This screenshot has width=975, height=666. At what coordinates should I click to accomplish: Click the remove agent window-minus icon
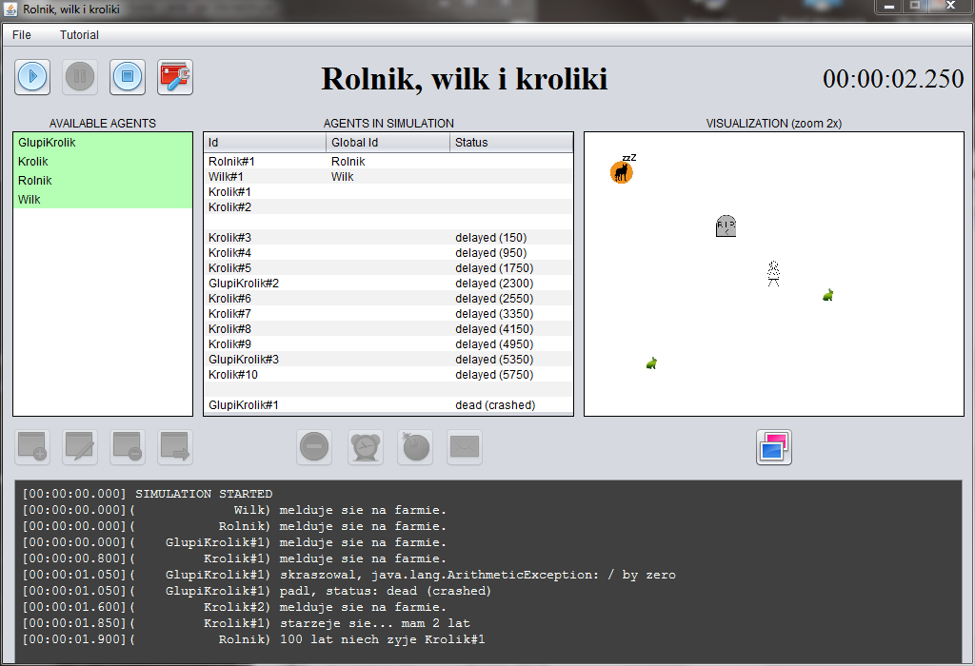click(x=128, y=447)
